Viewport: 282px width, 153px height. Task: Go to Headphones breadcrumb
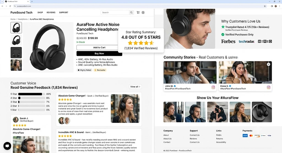click(x=23, y=19)
